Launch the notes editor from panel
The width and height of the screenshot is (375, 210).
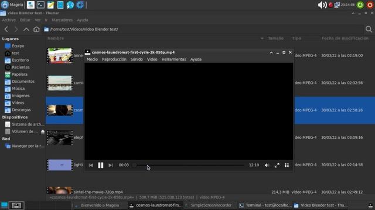(50, 5)
